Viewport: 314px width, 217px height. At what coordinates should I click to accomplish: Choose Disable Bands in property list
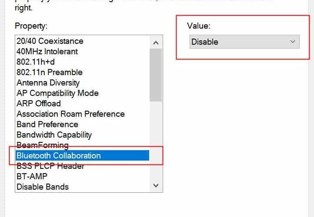coord(42,187)
